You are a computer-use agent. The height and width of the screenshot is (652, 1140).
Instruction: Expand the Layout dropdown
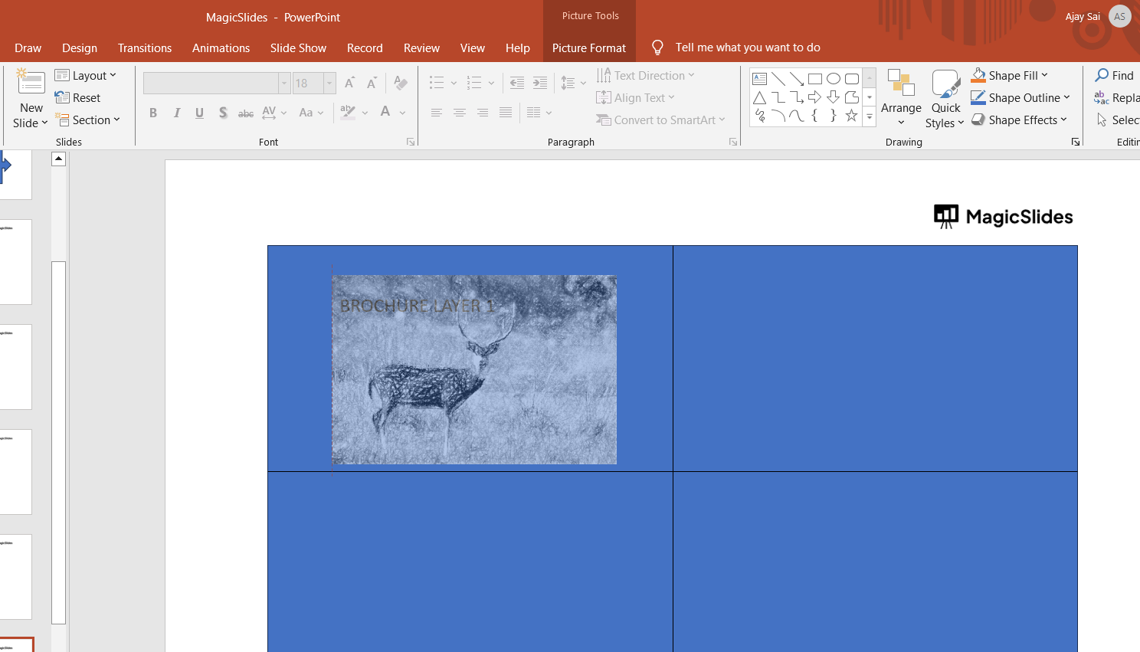[86, 75]
